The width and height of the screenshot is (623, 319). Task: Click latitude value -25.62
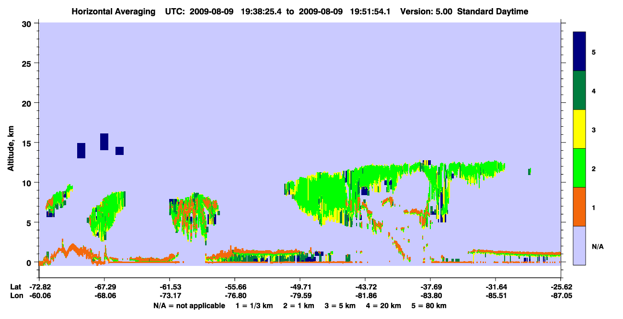coord(561,287)
